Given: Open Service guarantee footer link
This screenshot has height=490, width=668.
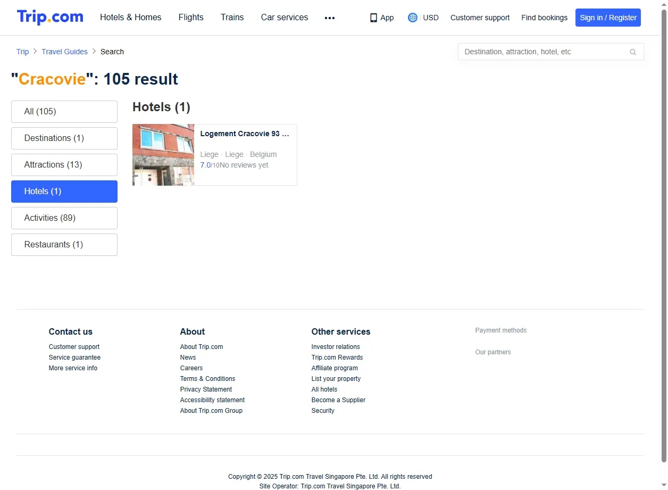Looking at the screenshot, I should [x=74, y=358].
